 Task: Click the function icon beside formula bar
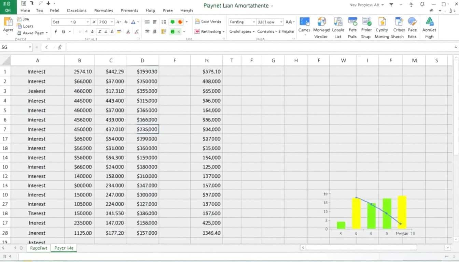point(60,47)
